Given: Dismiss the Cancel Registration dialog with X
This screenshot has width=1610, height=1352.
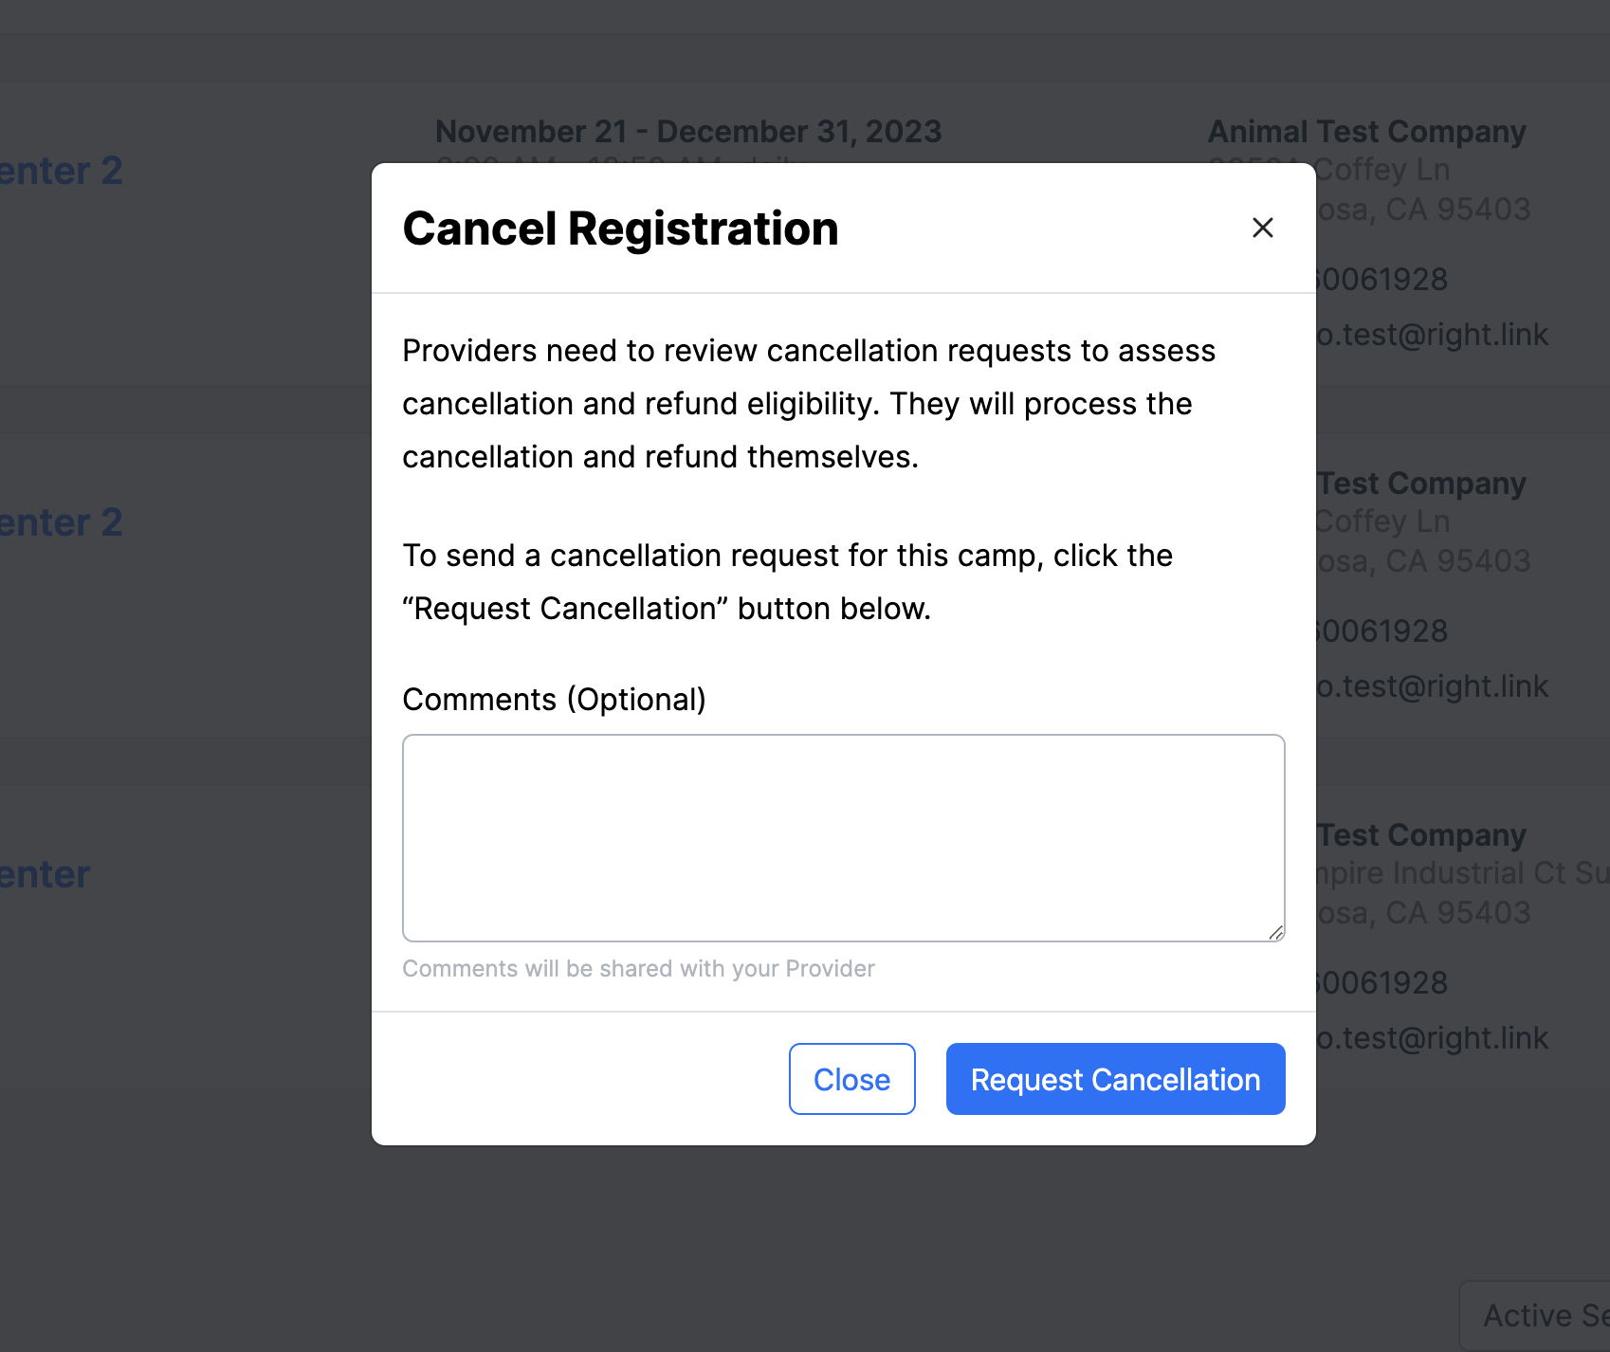Looking at the screenshot, I should pyautogui.click(x=1262, y=228).
